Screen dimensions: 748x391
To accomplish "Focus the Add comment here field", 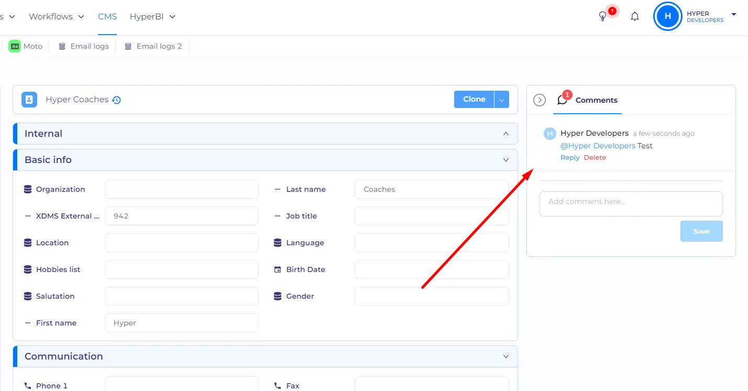I will coord(631,204).
